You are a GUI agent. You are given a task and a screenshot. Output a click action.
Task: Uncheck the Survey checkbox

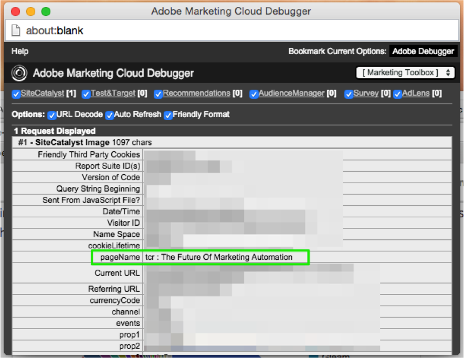(x=349, y=94)
